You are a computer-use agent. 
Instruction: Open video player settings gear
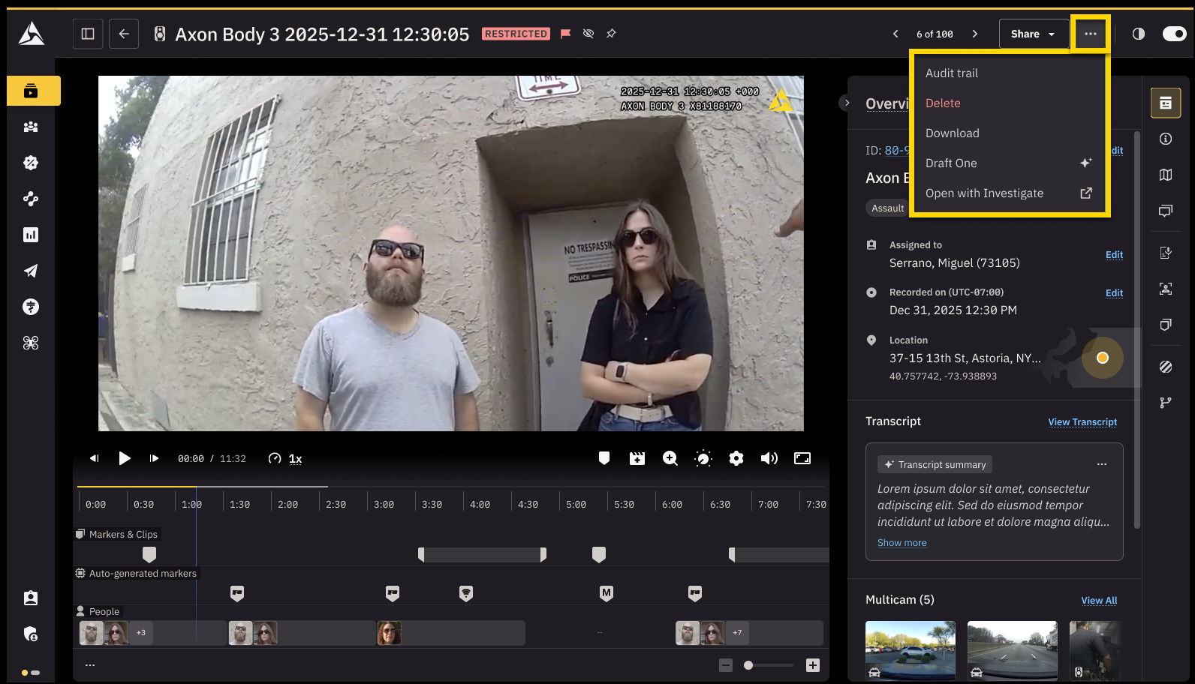736,458
